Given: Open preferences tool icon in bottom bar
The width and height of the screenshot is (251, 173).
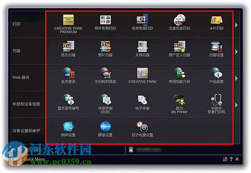Looking at the screenshot, I should pos(225,159).
